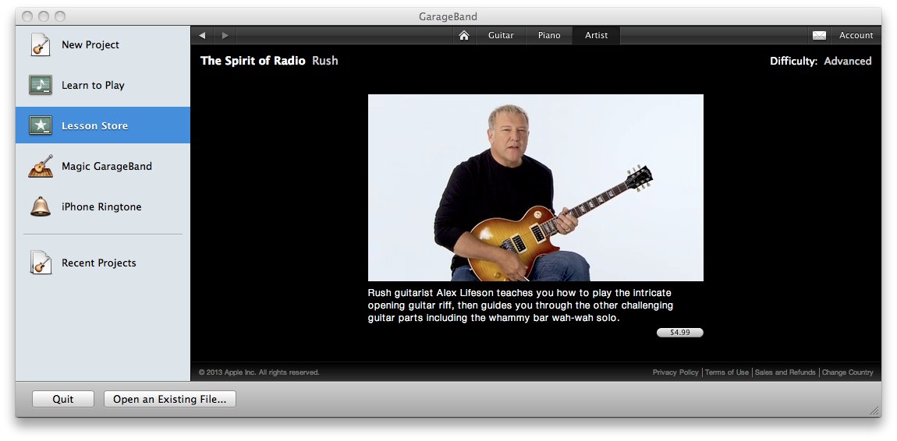Screen dimensions: 897x441
Task: Click the Lesson Store star icon
Action: [41, 125]
